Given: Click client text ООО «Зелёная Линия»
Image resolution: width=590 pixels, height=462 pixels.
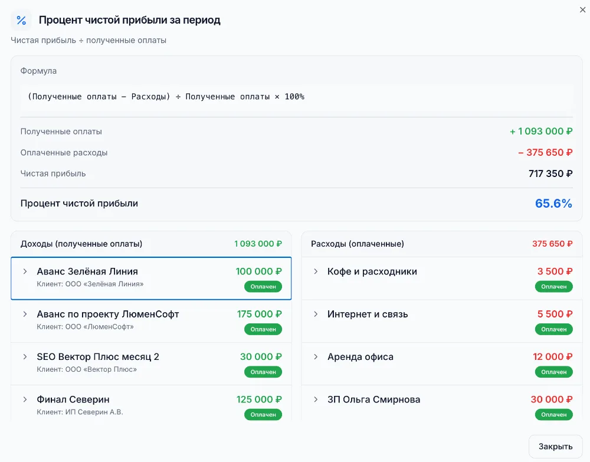Looking at the screenshot, I should pos(104,284).
